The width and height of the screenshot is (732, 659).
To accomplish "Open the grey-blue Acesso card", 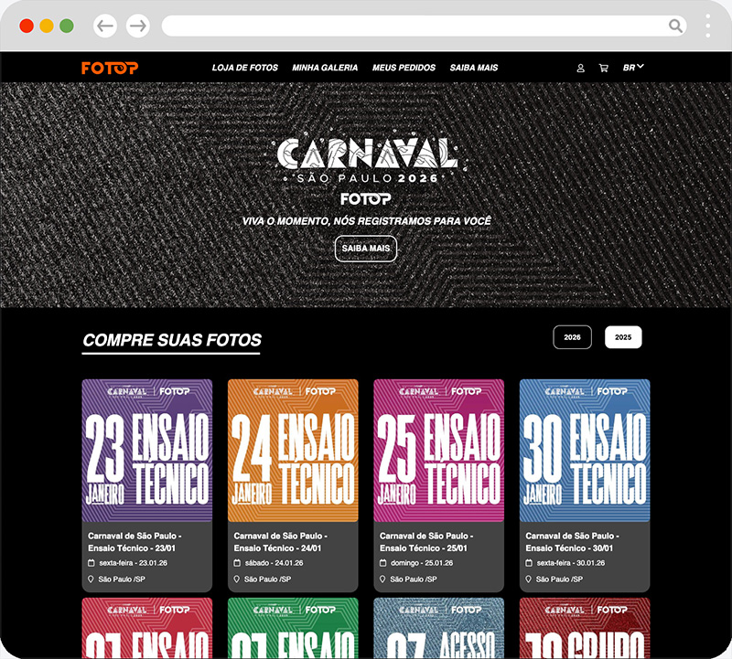I will (439, 628).
